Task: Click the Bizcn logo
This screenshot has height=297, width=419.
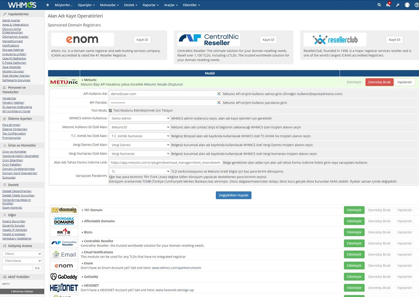Action: pyautogui.click(x=64, y=232)
